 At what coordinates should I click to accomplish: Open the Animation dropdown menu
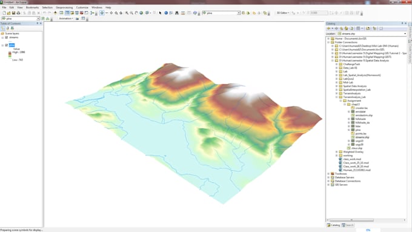(x=66, y=19)
